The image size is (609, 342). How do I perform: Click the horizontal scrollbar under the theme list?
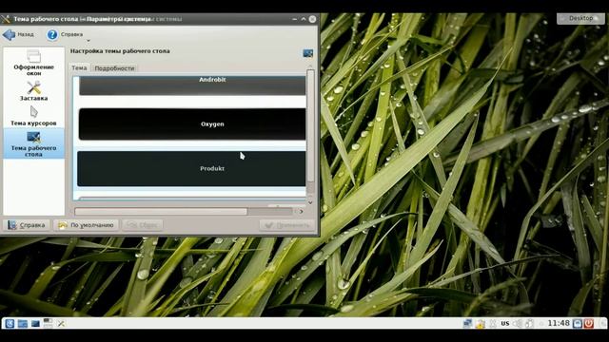161,211
